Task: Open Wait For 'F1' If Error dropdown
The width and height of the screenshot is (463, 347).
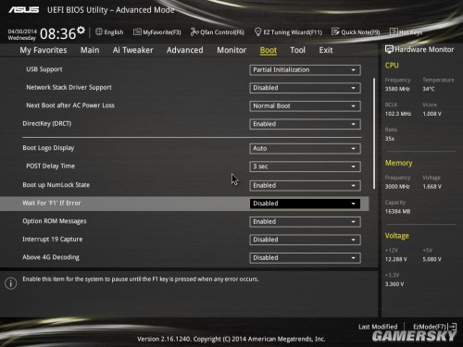Action: [x=305, y=204]
